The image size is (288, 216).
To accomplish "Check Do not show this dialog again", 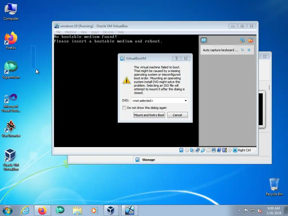I will tap(124, 108).
